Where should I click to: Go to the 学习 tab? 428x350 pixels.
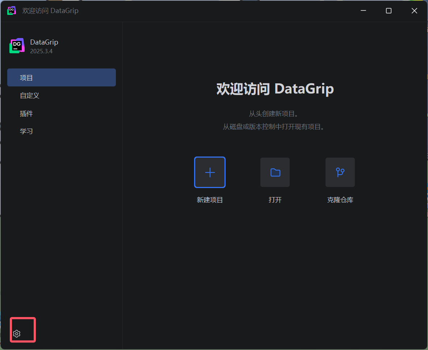coord(62,131)
